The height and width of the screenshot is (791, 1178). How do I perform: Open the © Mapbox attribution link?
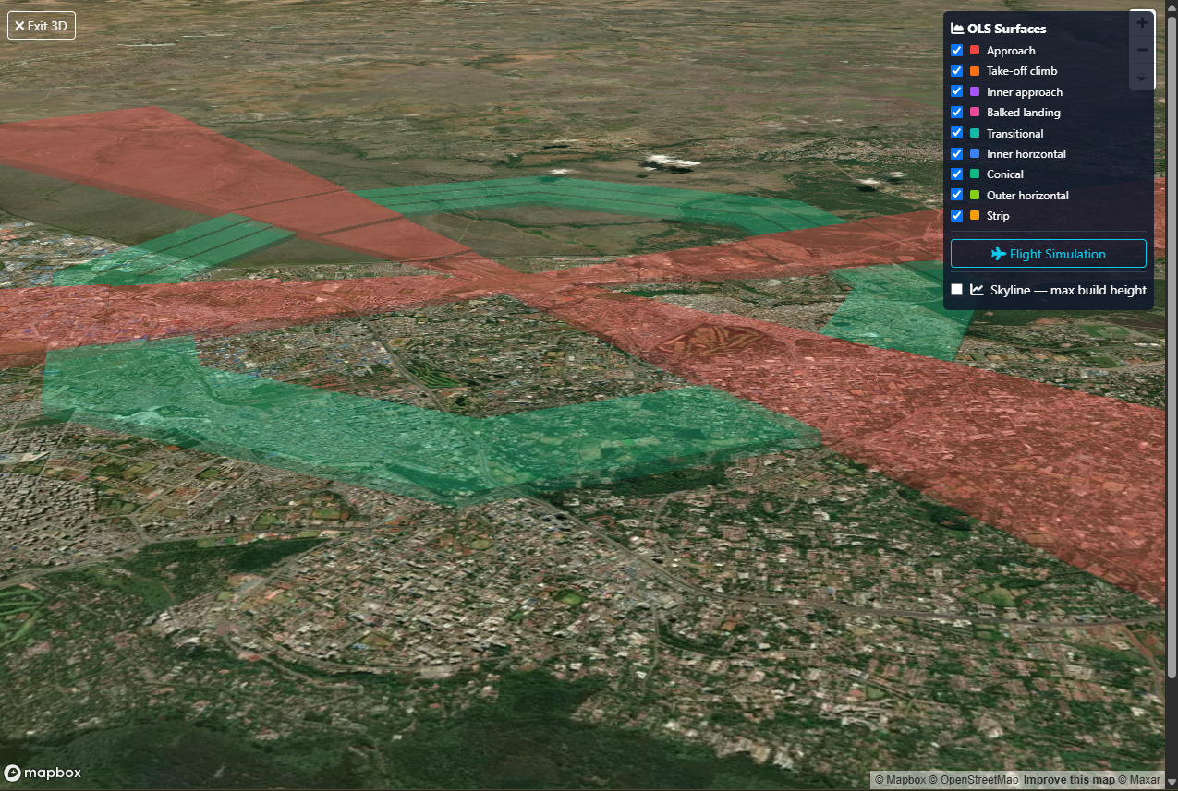coord(901,780)
